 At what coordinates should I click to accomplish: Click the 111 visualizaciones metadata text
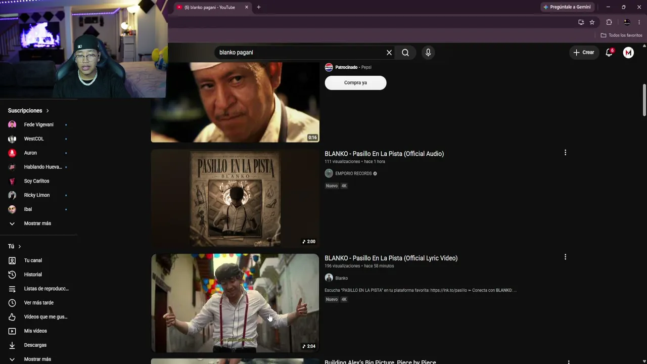342,162
